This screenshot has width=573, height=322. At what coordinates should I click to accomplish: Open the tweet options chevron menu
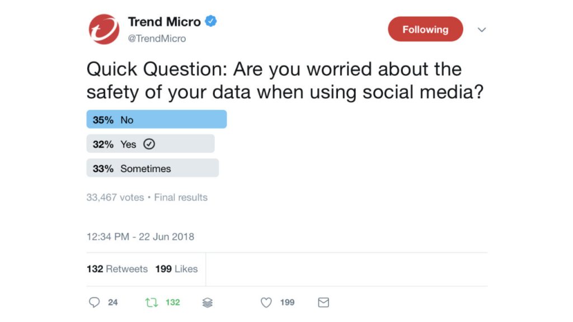point(481,30)
